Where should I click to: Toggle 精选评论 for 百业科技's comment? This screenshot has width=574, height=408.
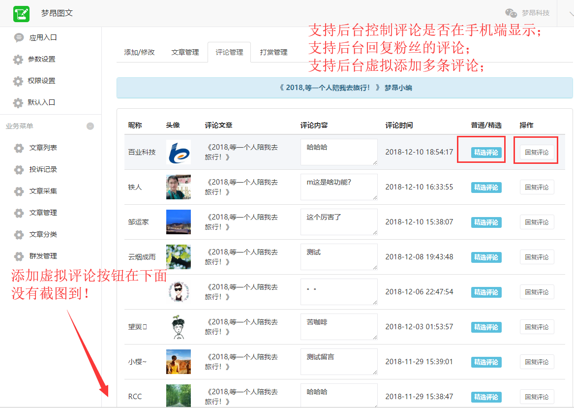486,153
